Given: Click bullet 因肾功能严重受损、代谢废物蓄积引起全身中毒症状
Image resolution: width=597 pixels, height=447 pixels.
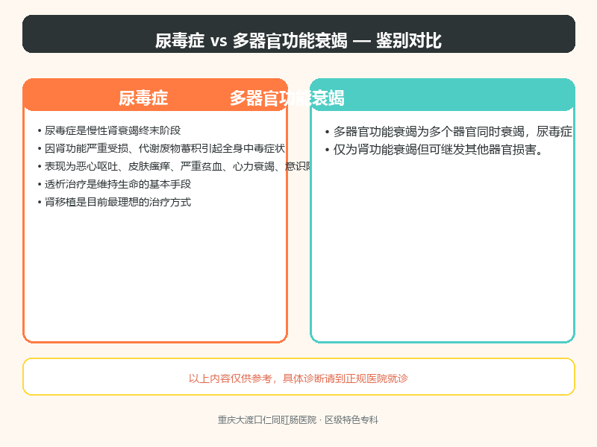Looking at the screenshot, I should tap(161, 148).
